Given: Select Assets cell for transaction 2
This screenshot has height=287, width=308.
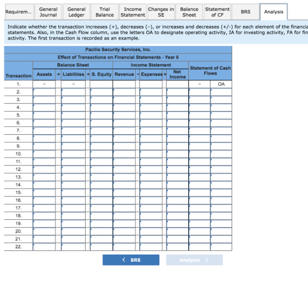Looking at the screenshot, I should (x=44, y=92).
